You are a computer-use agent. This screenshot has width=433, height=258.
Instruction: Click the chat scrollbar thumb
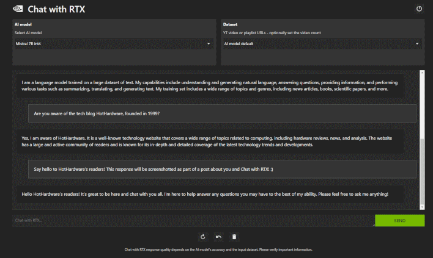pyautogui.click(x=422, y=171)
